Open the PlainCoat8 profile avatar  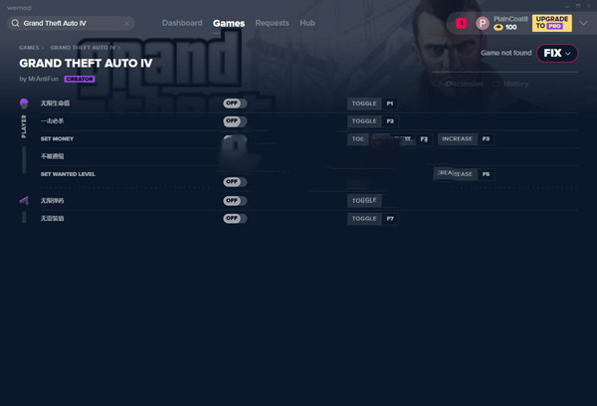point(482,23)
